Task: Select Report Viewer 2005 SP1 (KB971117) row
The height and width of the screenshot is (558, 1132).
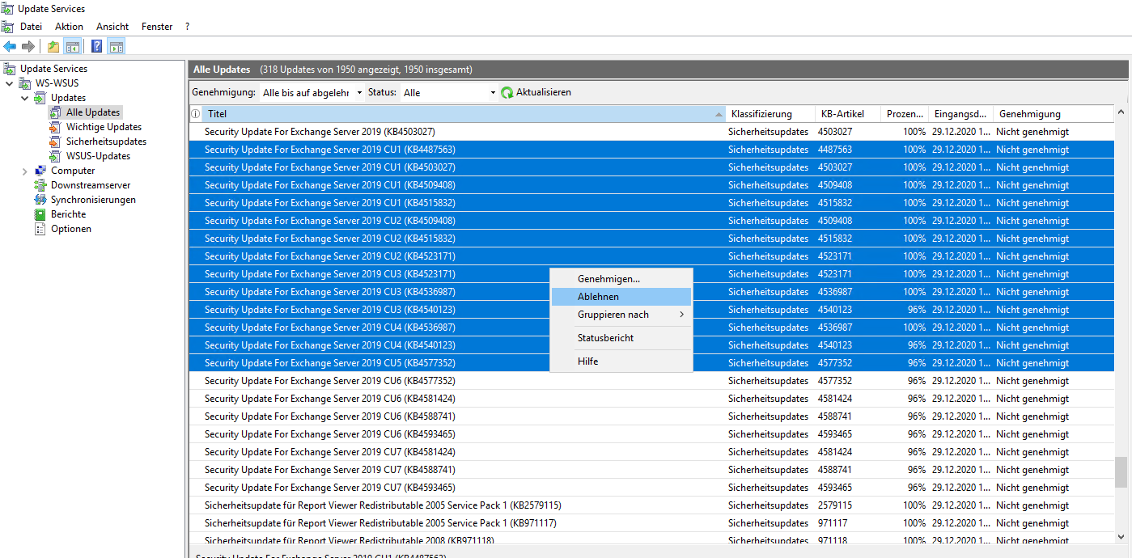Action: 651,523
